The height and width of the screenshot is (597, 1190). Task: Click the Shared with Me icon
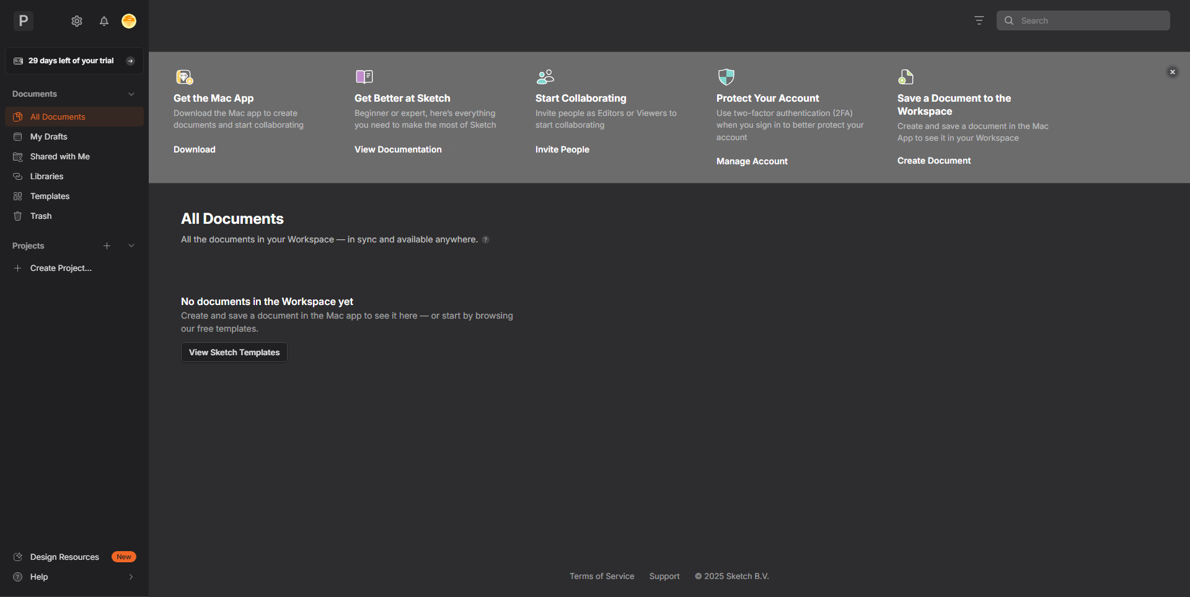(x=18, y=156)
